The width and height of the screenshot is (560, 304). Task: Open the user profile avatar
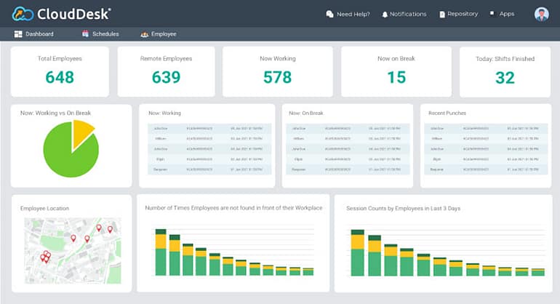[x=541, y=14]
